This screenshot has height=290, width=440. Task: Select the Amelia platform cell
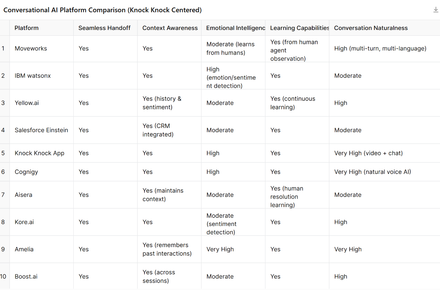24,249
